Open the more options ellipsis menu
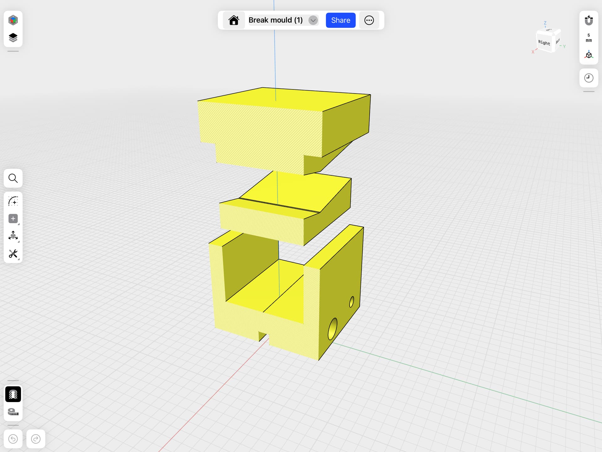602x452 pixels. click(369, 20)
